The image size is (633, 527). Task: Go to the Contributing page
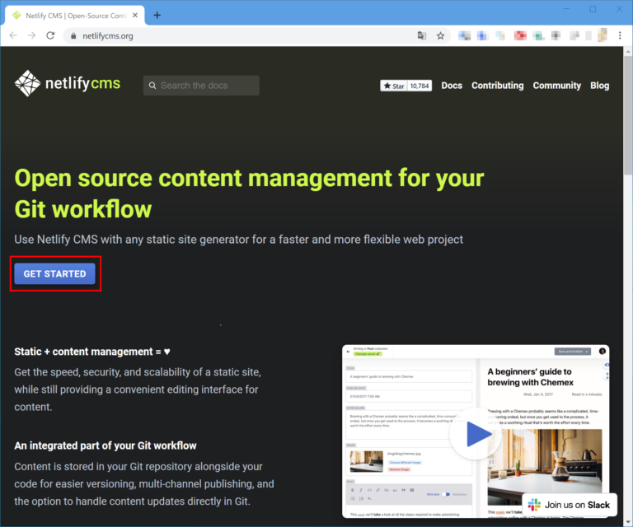point(497,86)
